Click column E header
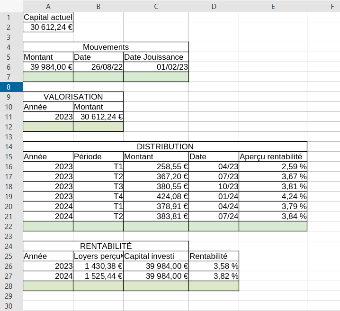The height and width of the screenshot is (311, 340). [x=273, y=6]
